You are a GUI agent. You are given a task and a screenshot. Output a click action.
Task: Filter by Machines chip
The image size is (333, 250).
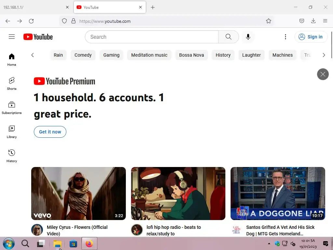(x=283, y=55)
